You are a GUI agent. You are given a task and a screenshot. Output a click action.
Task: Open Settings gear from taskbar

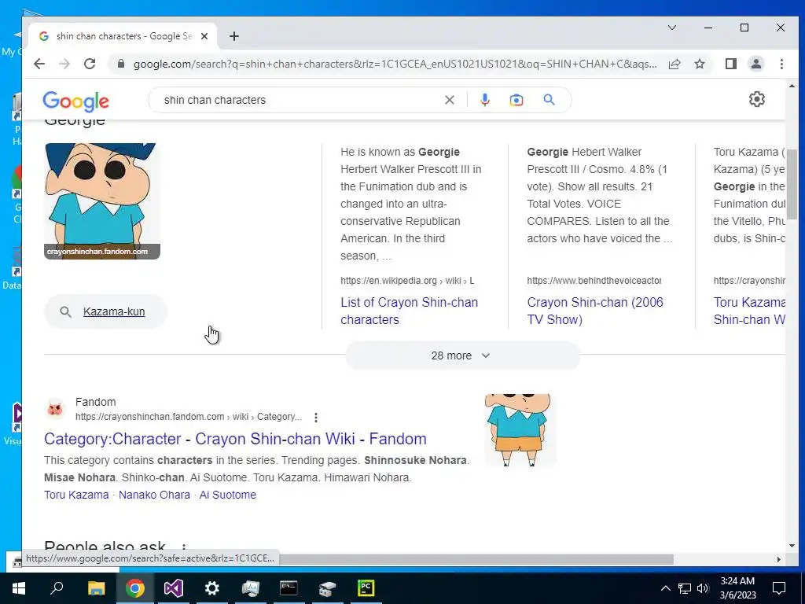coord(211,588)
